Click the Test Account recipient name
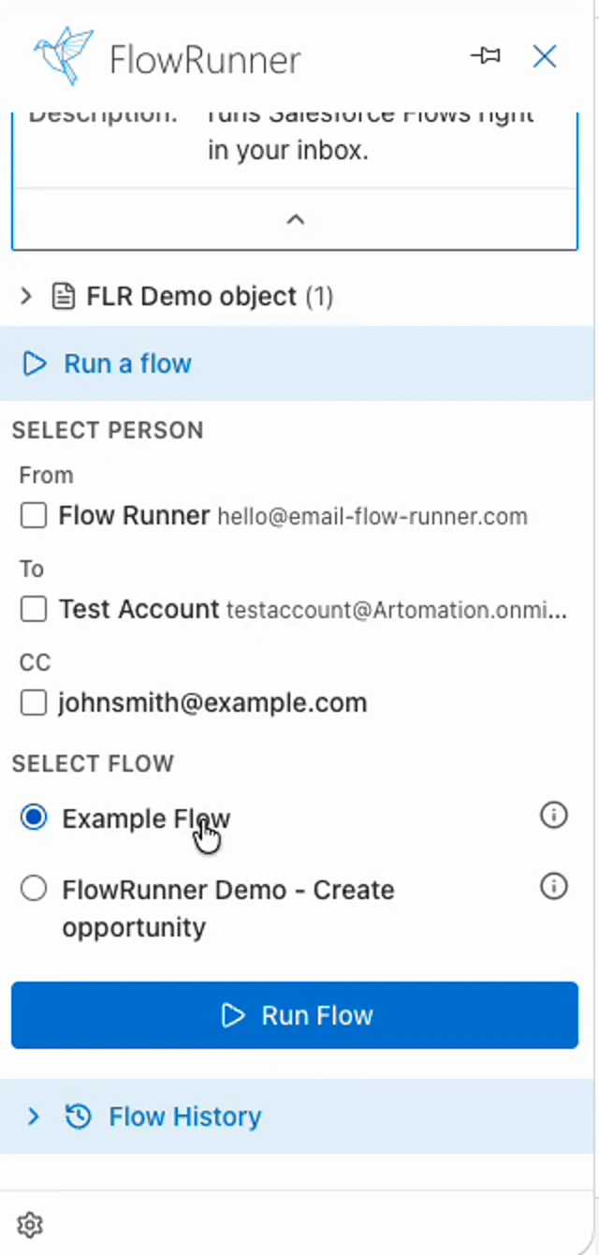The image size is (599, 1255). [139, 609]
